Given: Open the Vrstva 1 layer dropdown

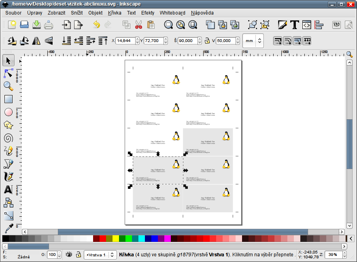Looking at the screenshot, I should coord(100,255).
